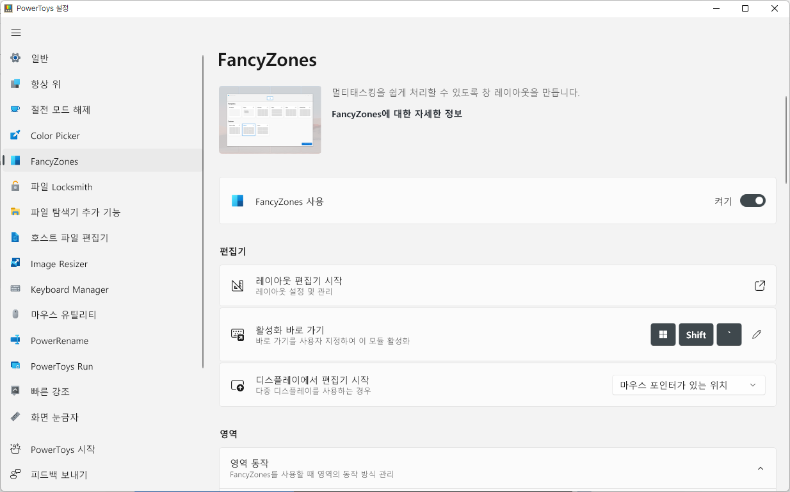
Task: Click the 마우스 유틸리티 mouse icon
Action: click(15, 315)
